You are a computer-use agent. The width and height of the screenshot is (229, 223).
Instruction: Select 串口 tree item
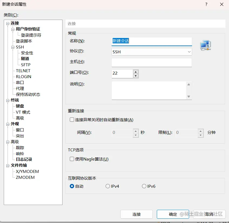pyautogui.click(x=20, y=82)
